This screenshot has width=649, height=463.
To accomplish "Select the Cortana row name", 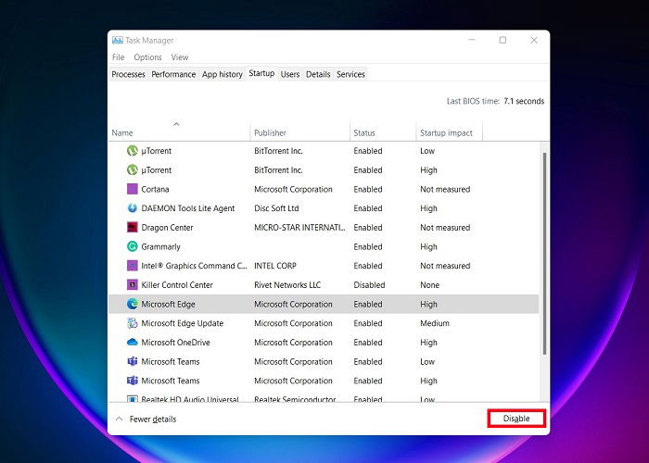I will (x=155, y=189).
